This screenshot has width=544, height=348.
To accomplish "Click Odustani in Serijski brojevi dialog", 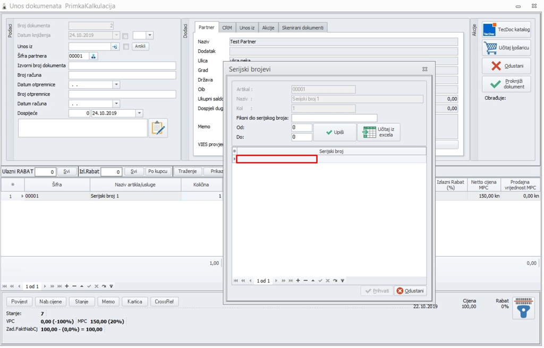I will point(410,291).
